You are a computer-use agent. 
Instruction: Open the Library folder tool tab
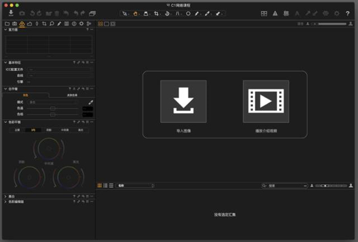(x=7, y=24)
